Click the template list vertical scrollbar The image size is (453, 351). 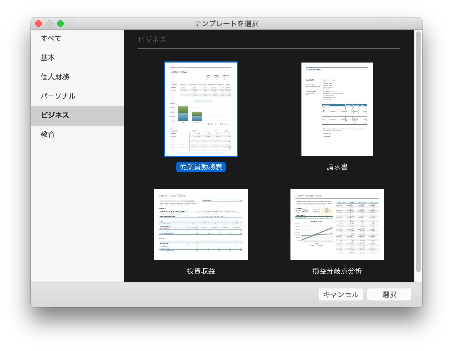[x=418, y=152]
